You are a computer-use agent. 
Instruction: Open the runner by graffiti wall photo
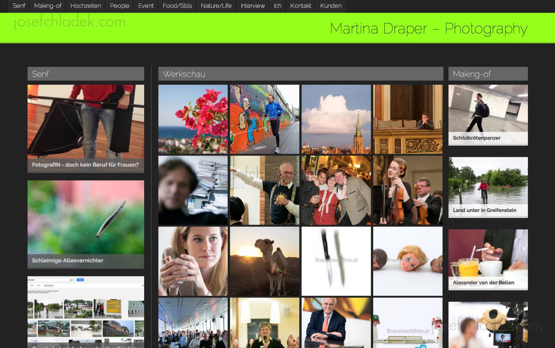tap(264, 119)
